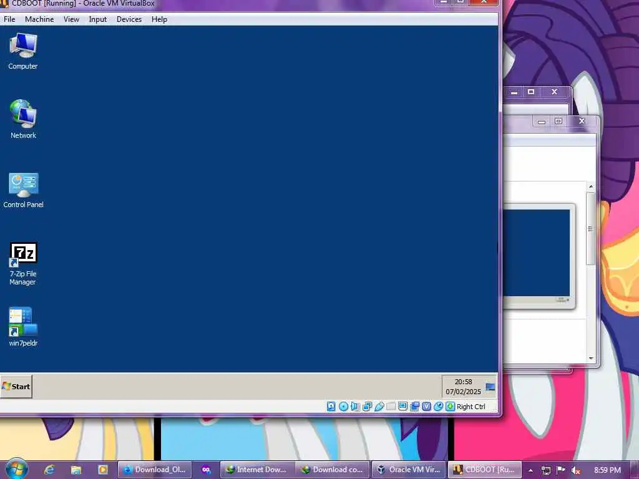Click the guest clock showing 20:58

(463, 387)
